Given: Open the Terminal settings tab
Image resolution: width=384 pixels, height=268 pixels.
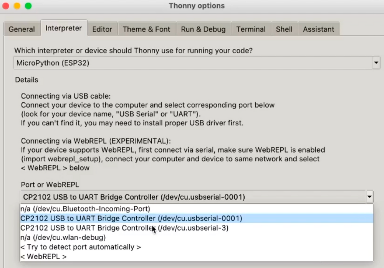Looking at the screenshot, I should [x=251, y=29].
